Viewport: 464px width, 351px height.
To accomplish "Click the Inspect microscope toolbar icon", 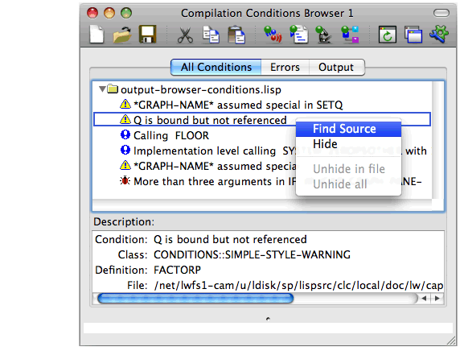I will click(324, 35).
